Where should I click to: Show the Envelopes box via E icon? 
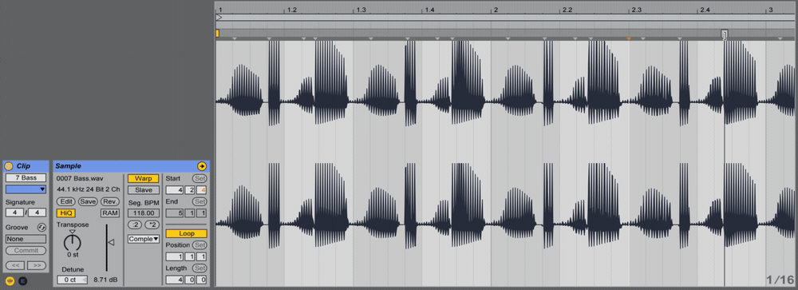[22, 281]
